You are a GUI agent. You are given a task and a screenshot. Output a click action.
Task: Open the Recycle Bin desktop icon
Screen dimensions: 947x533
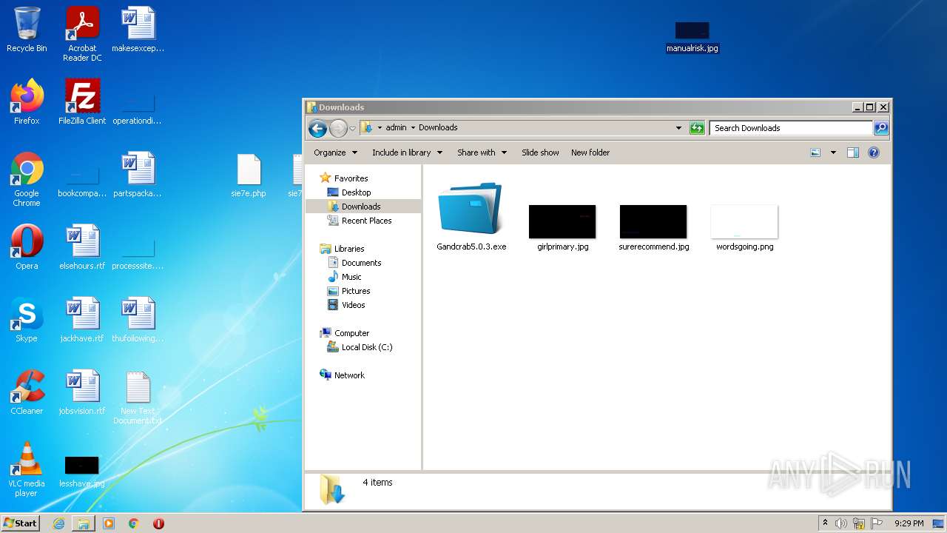click(x=27, y=30)
